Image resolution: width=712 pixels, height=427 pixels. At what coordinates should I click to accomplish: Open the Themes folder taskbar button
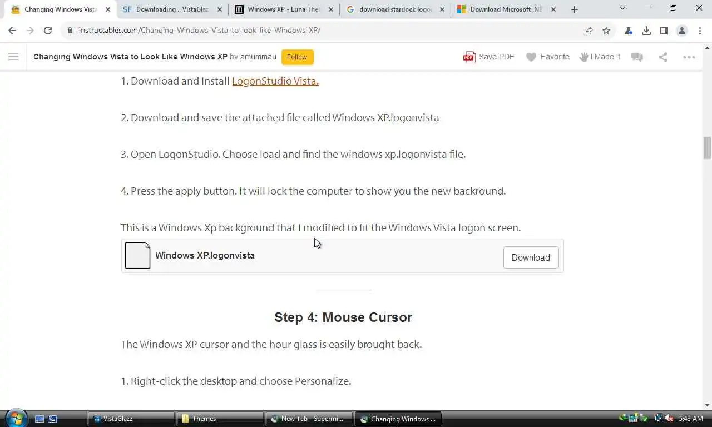tap(220, 419)
